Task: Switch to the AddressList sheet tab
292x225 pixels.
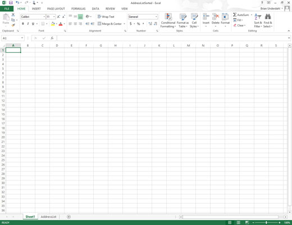Action: coord(48,217)
